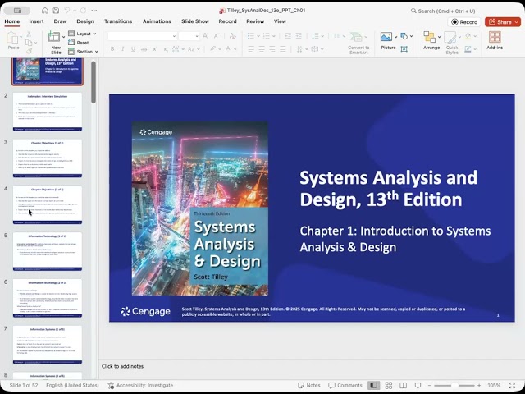
Task: Click the red Share button
Action: click(x=503, y=22)
